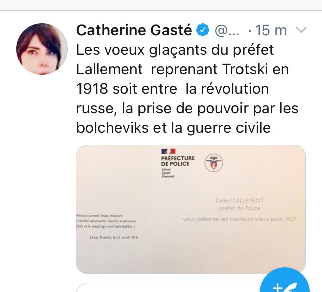
Task: Click the Liberté Égalité Fraternité motto
Action: 168,173
